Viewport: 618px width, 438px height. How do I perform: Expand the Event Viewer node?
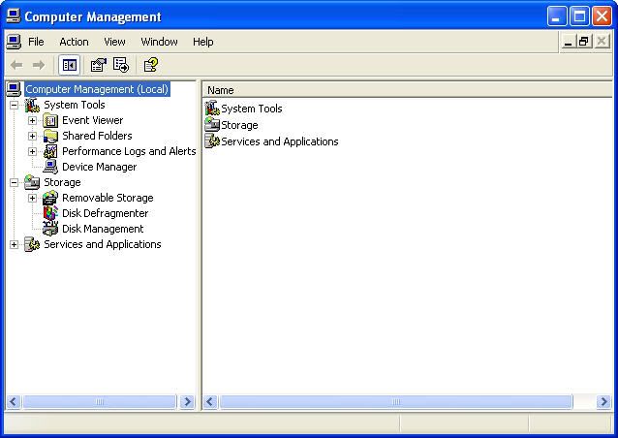32,120
